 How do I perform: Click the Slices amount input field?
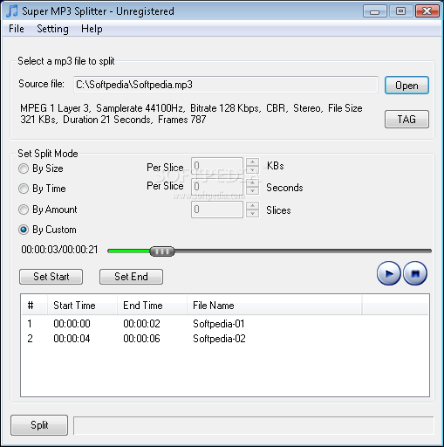[x=217, y=210]
